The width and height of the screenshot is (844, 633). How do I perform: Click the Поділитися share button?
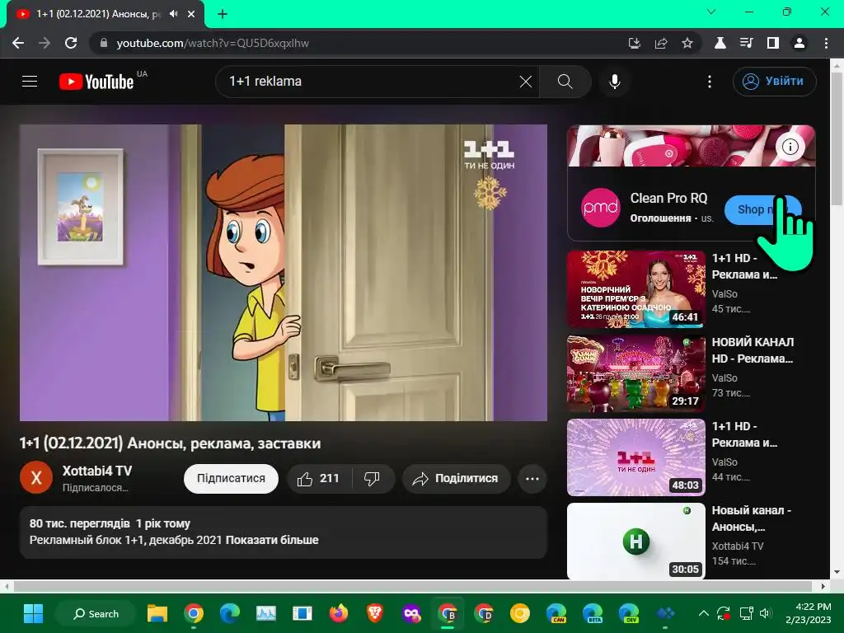click(x=456, y=479)
